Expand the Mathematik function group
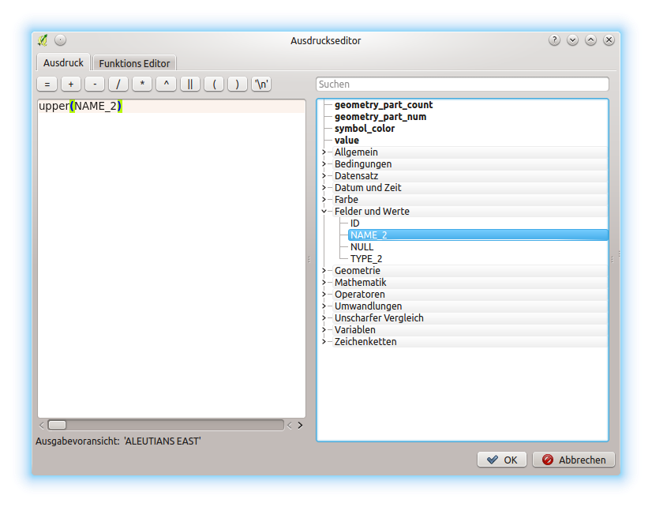This screenshot has height=507, width=652. (x=324, y=283)
